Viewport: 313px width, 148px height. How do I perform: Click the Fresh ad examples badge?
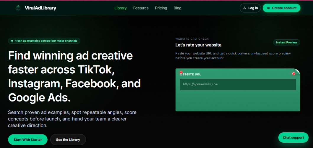coord(44,41)
